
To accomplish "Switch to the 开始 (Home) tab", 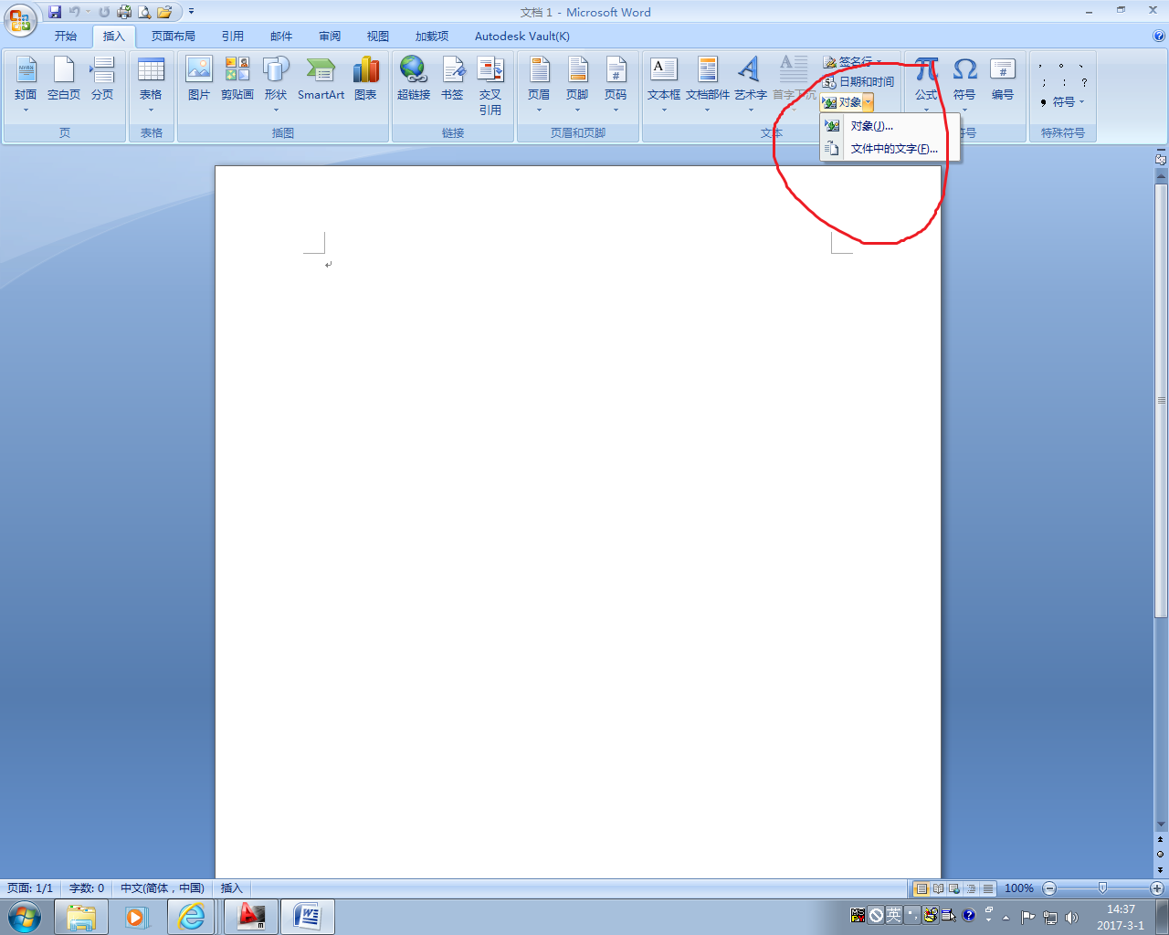I will click(x=66, y=37).
